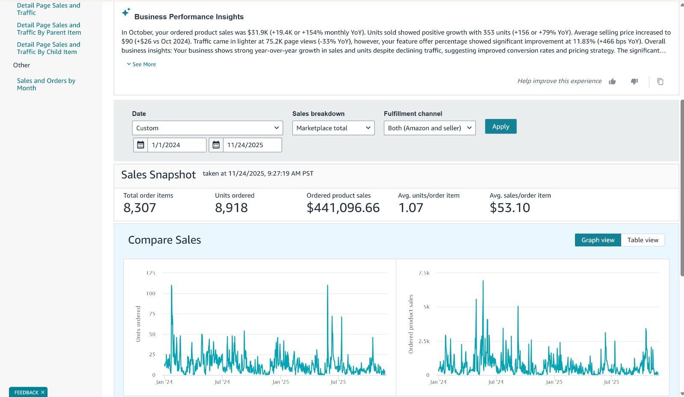
Task: Click the Business Performance Insights sparkle icon
Action: point(126,12)
